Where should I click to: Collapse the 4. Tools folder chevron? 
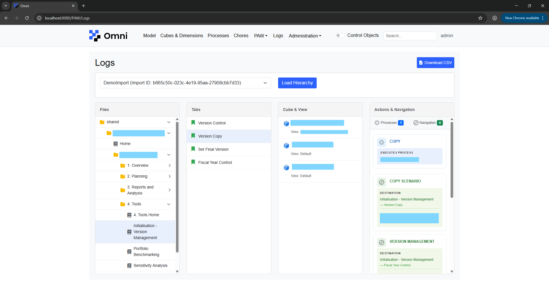pyautogui.click(x=169, y=204)
